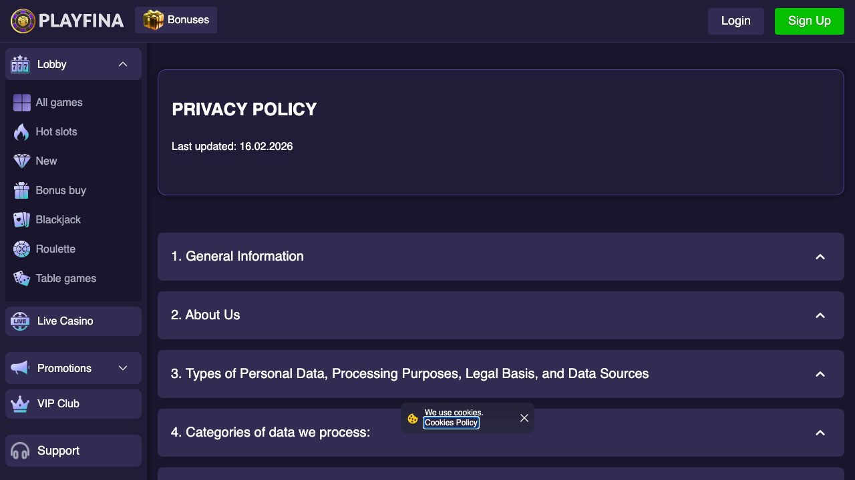Close the cookies notification popup

(524, 418)
